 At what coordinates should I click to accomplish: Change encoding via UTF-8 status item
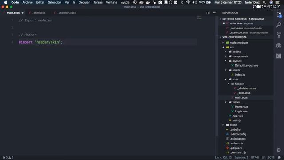pyautogui.click(x=255, y=157)
